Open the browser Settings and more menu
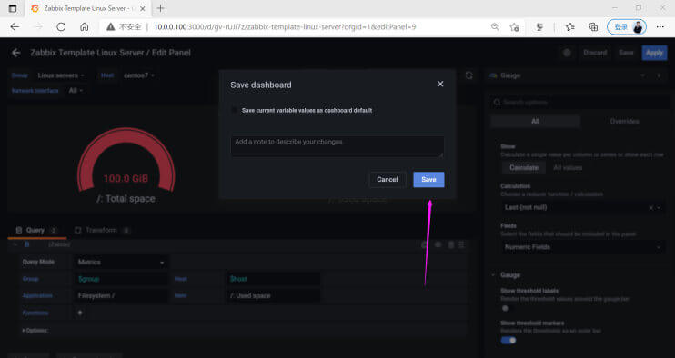This screenshot has height=358, width=675. [x=660, y=27]
